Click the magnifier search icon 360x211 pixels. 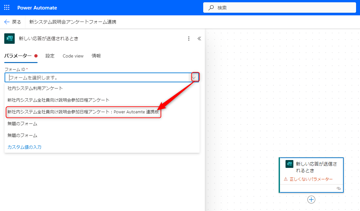(211, 8)
